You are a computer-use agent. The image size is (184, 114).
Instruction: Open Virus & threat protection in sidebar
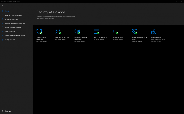click(13, 15)
